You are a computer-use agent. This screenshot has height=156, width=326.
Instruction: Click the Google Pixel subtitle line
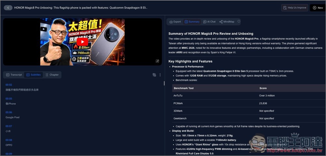(12, 117)
